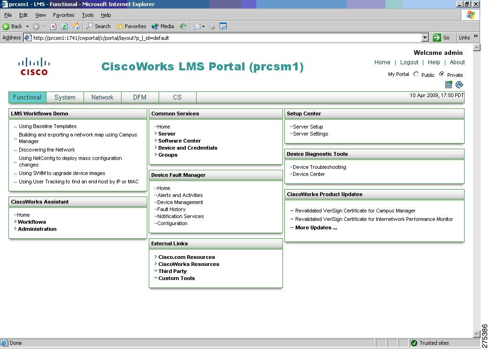
Task: Open Using Baseline Templates demo link
Action: point(48,127)
